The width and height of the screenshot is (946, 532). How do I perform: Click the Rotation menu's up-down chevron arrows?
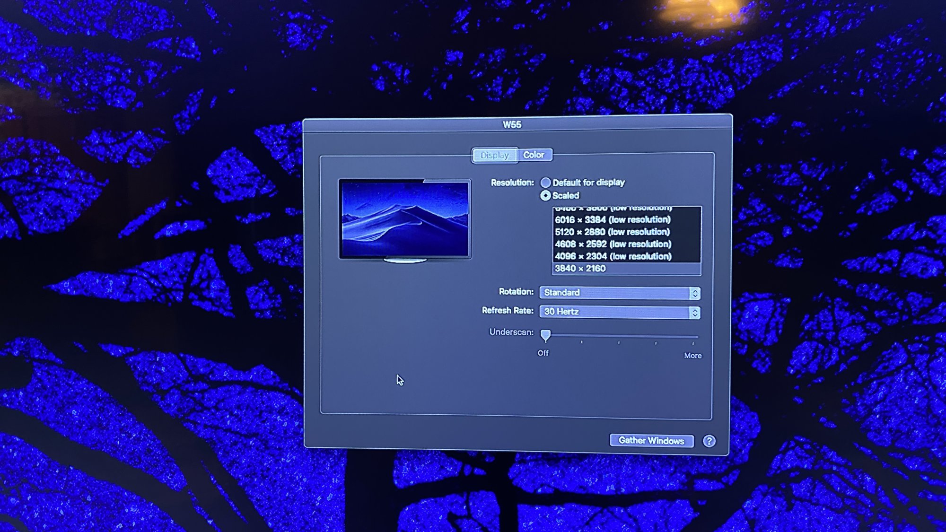click(x=694, y=293)
